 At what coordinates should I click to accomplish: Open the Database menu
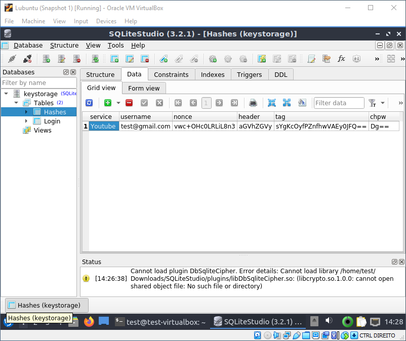coord(28,45)
